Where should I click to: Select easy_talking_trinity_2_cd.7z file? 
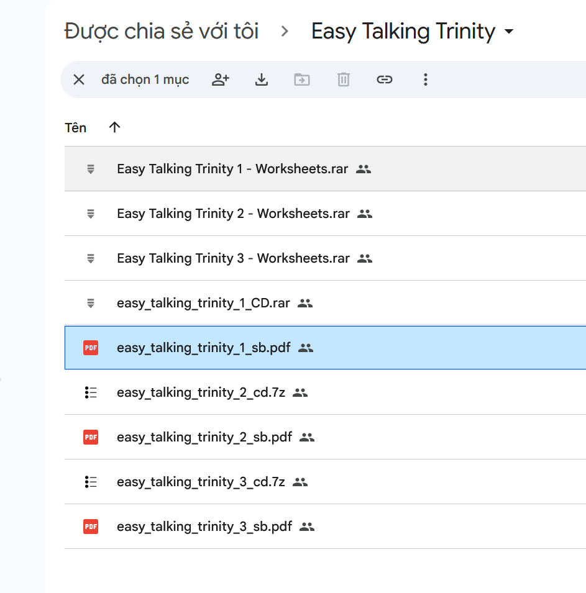coord(201,392)
